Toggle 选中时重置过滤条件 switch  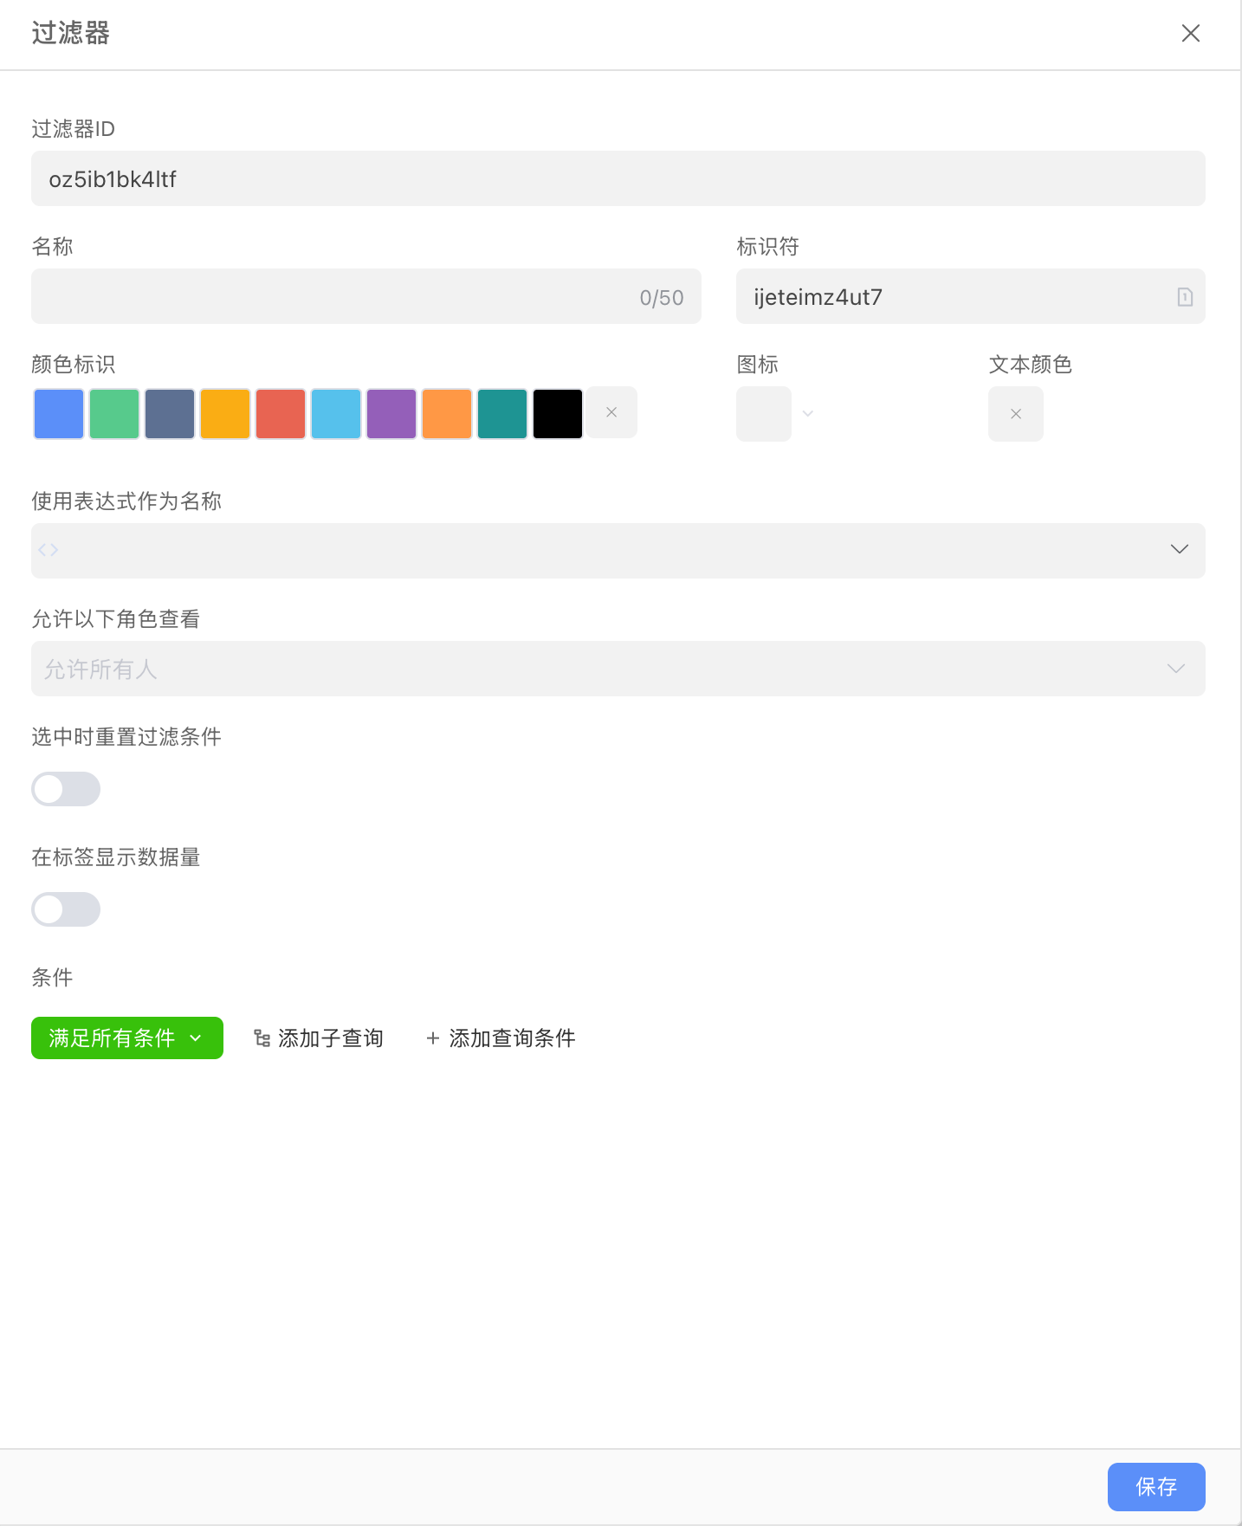point(66,789)
